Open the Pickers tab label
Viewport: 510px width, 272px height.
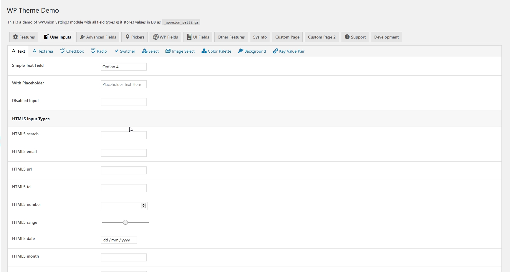point(138,37)
